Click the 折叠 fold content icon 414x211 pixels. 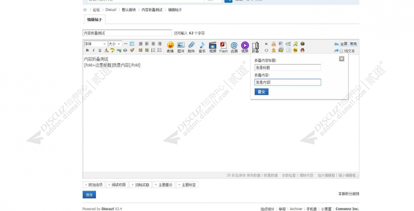[x=256, y=47]
